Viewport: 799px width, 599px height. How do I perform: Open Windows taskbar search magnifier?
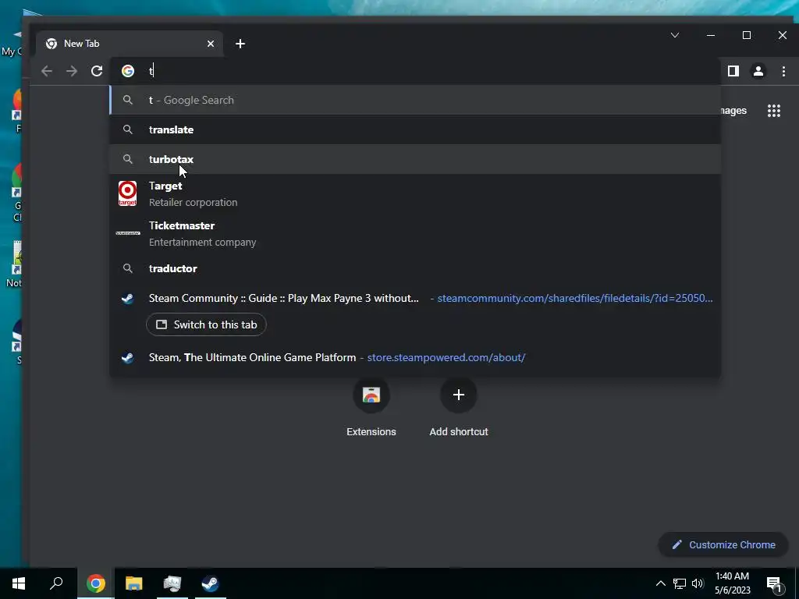pyautogui.click(x=56, y=583)
